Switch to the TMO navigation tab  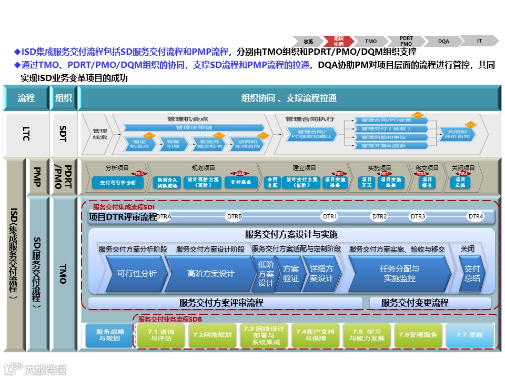[371, 41]
